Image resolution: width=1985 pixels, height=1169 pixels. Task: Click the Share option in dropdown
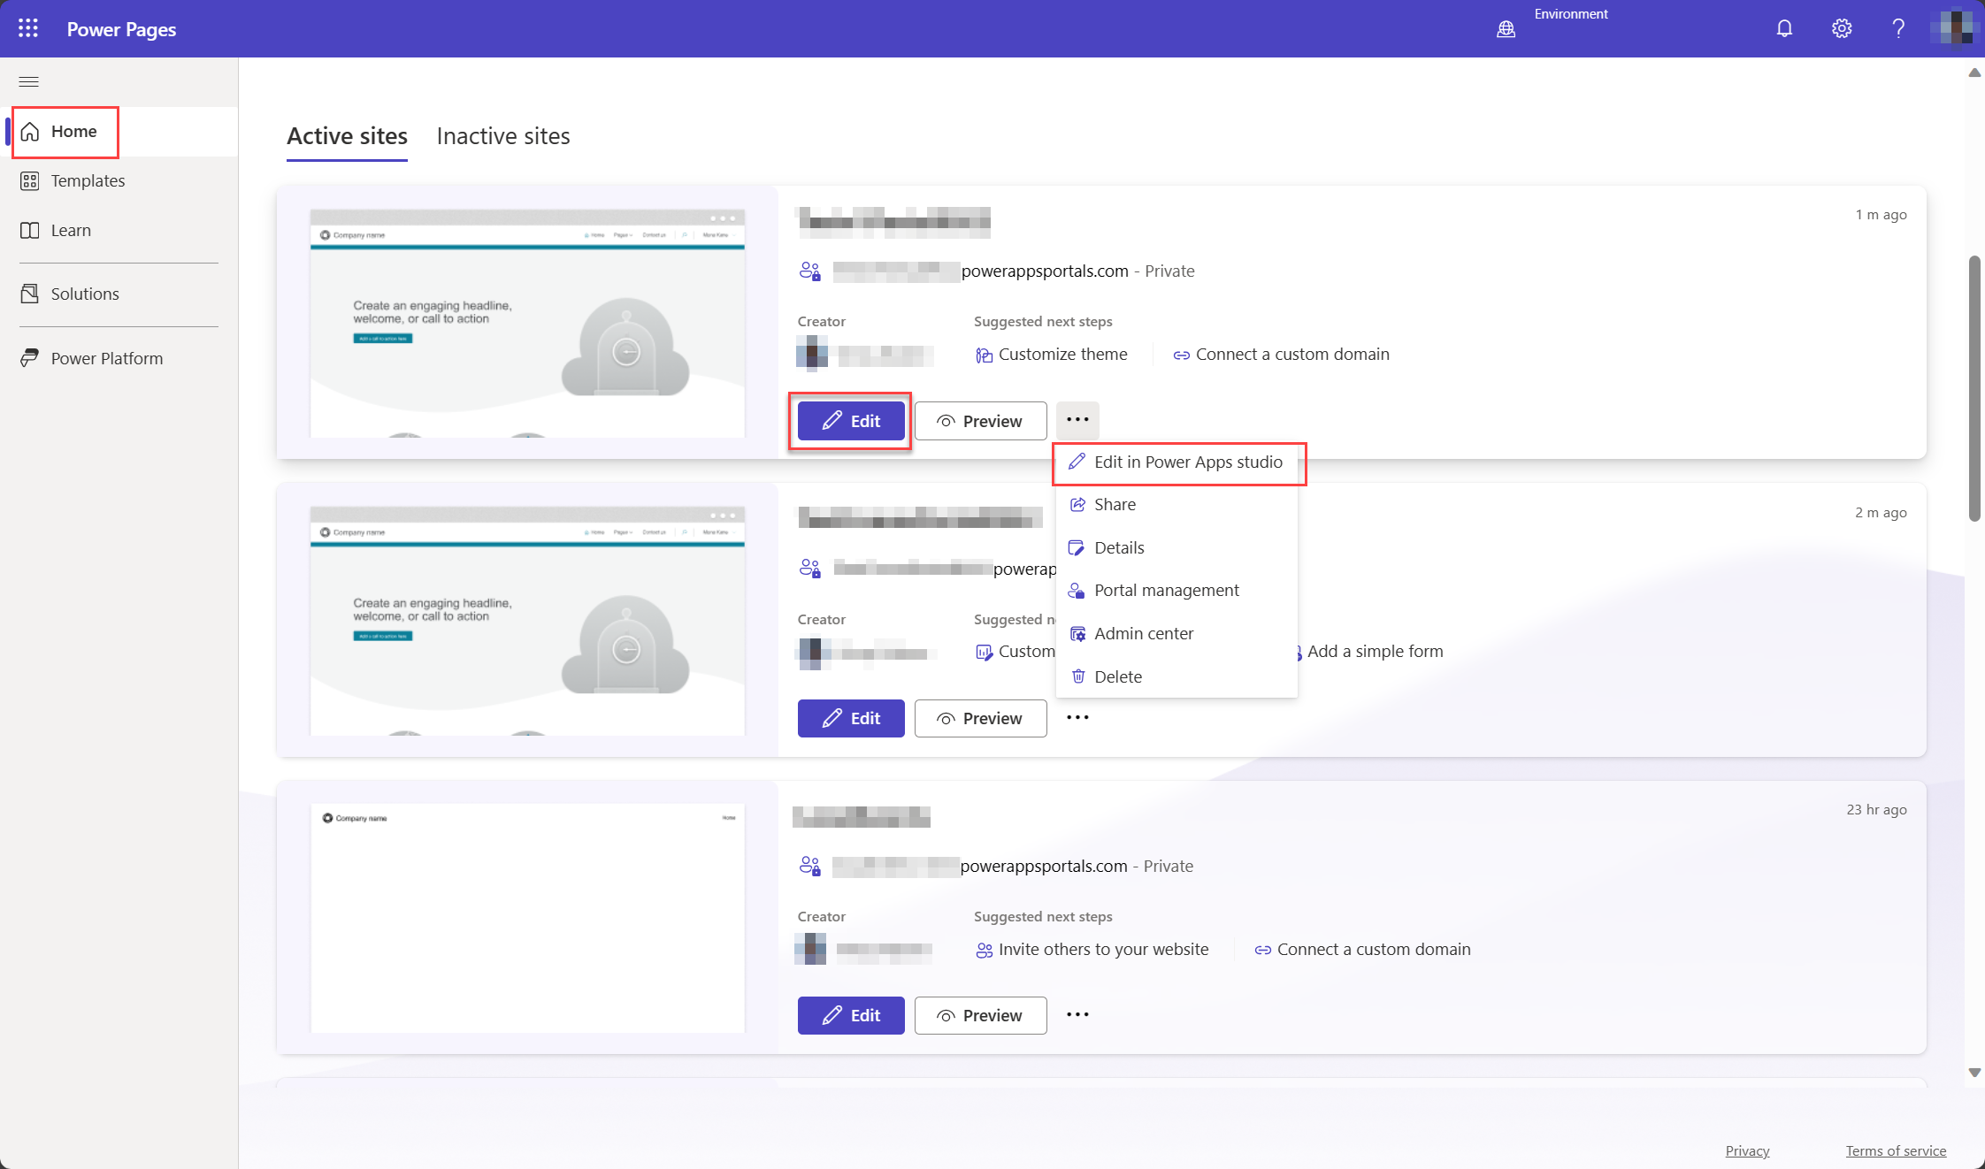[x=1114, y=504]
